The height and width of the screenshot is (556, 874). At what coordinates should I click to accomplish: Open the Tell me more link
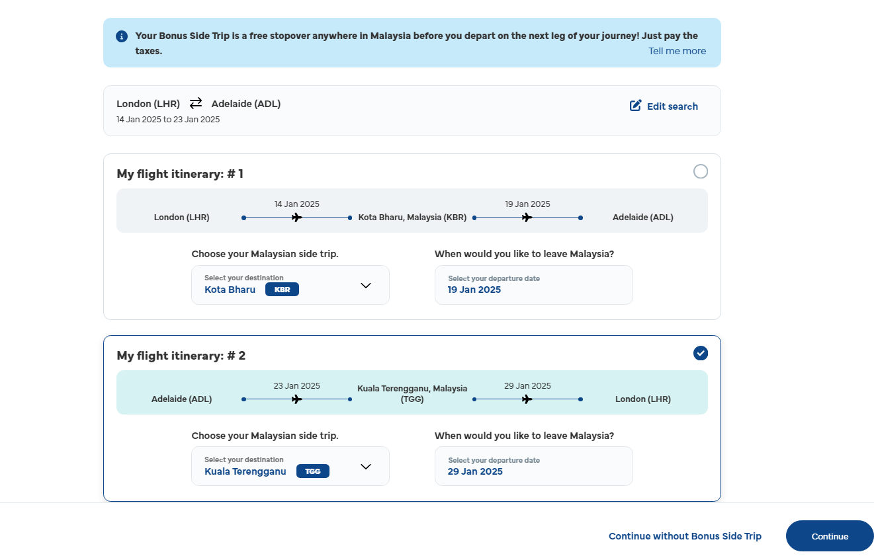(677, 52)
